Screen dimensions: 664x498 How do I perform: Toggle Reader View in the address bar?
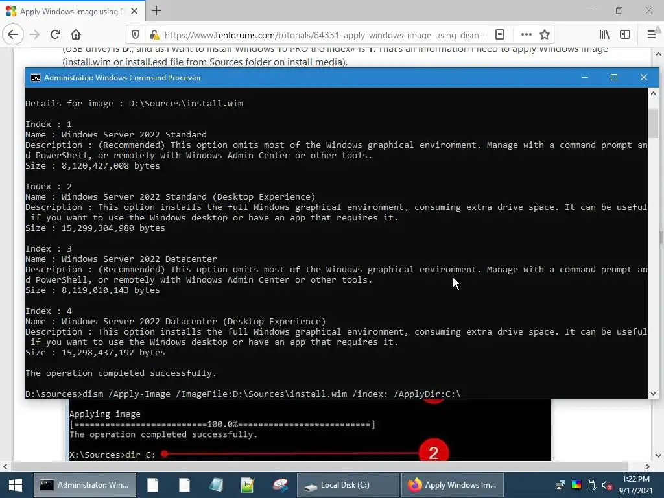[500, 35]
